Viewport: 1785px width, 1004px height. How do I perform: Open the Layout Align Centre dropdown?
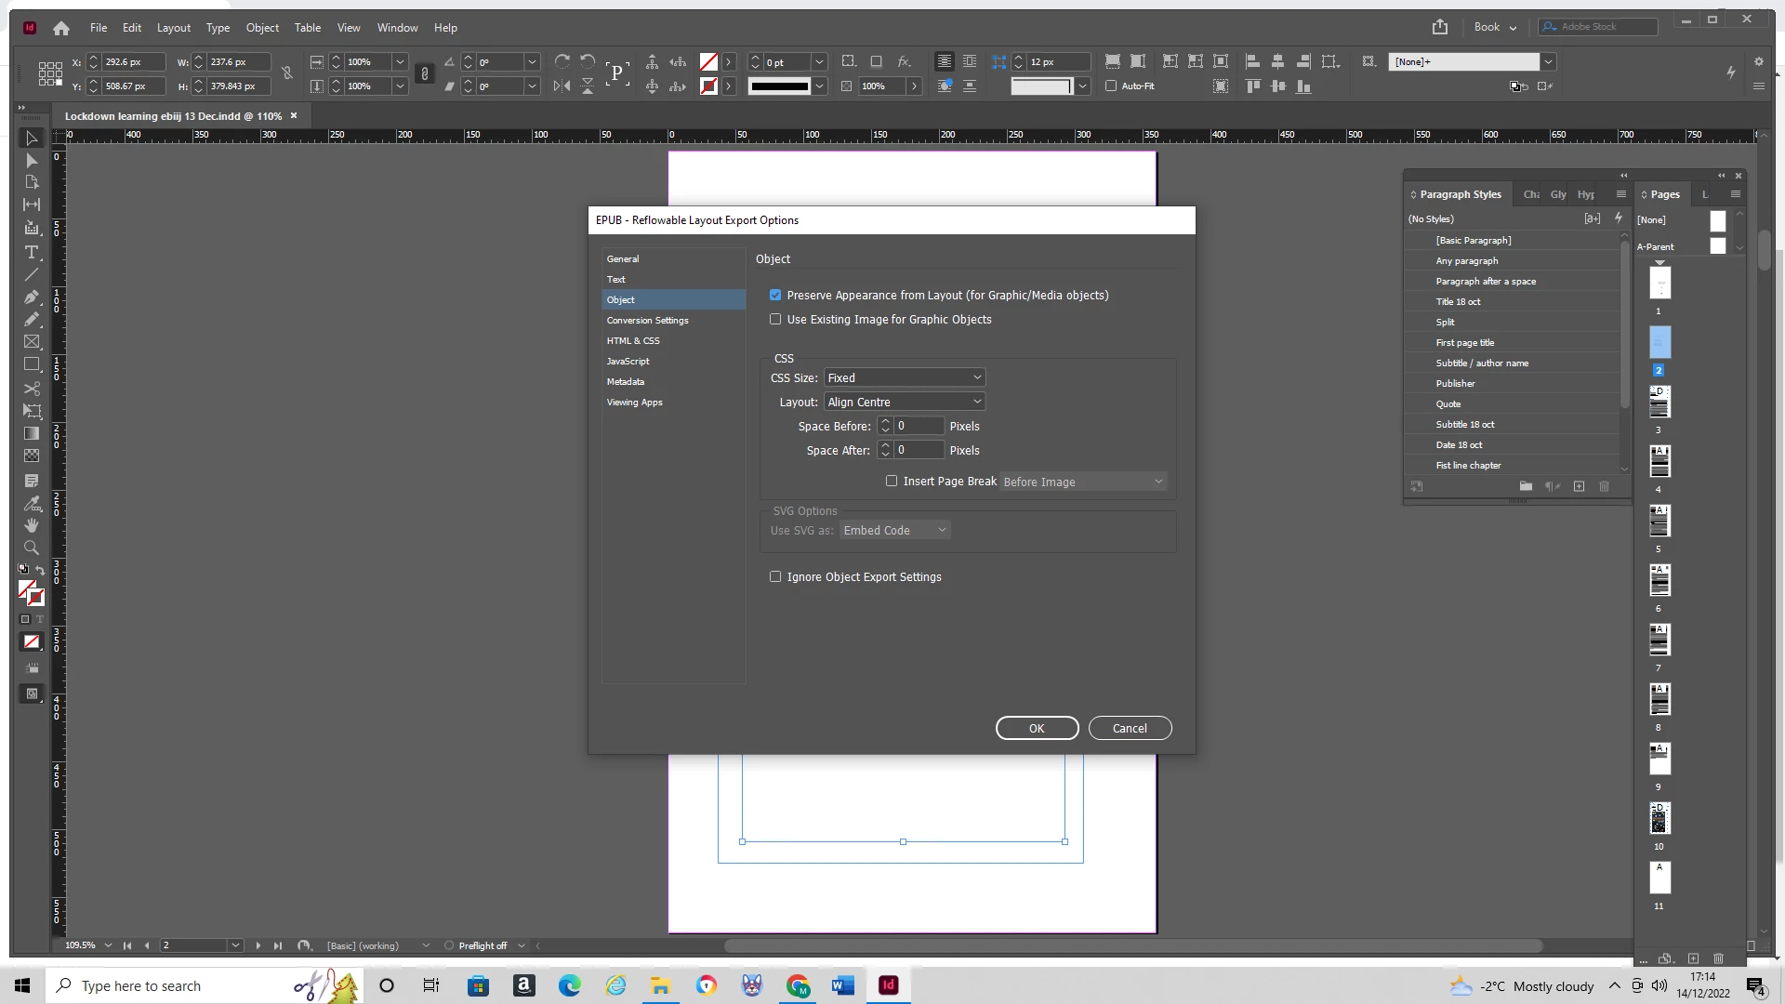coord(904,402)
